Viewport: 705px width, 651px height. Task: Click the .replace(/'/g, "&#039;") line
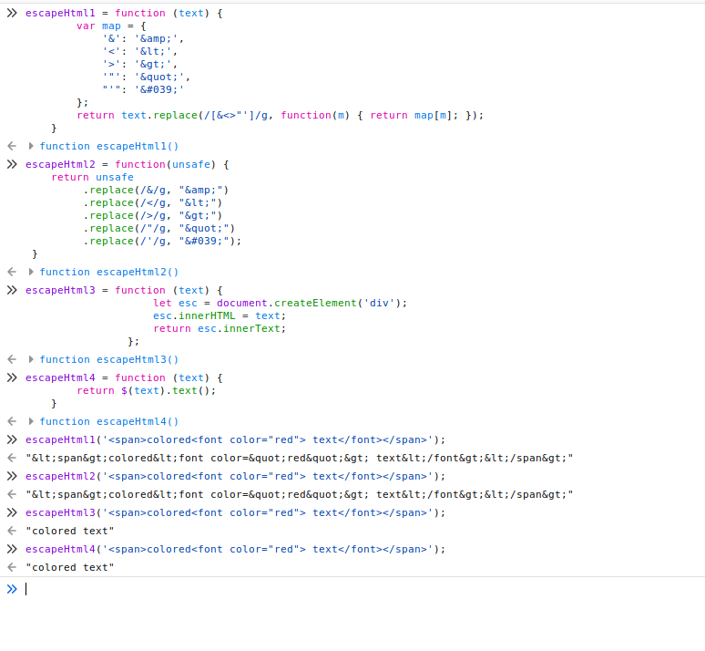click(x=162, y=242)
